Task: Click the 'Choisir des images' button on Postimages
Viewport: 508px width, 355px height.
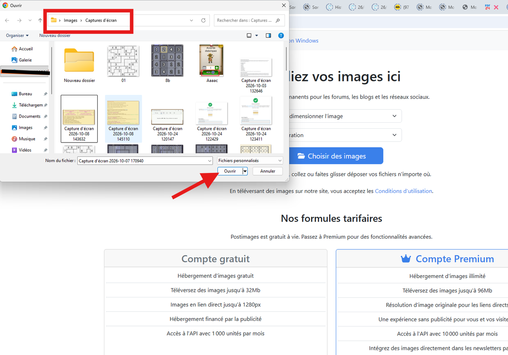Action: 332,156
